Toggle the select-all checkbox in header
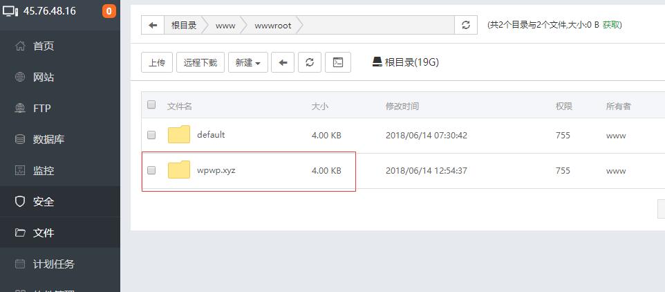 click(151, 105)
